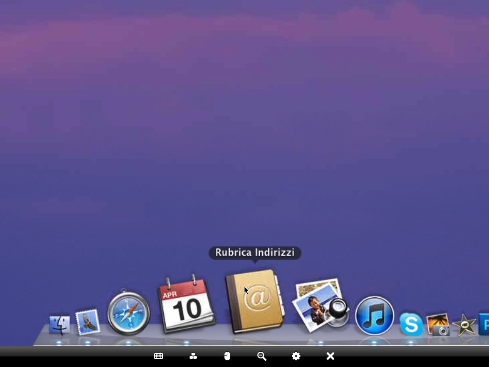The image size is (489, 367).
Task: Launch iPhoto with the camera icon
Action: coord(438,324)
